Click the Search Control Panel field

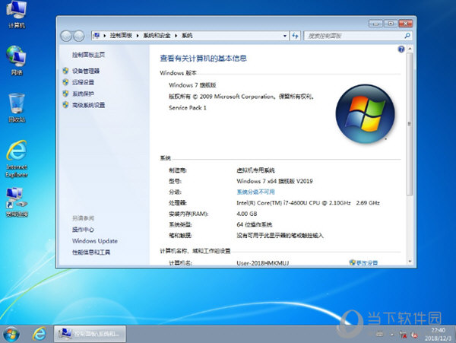pos(358,36)
